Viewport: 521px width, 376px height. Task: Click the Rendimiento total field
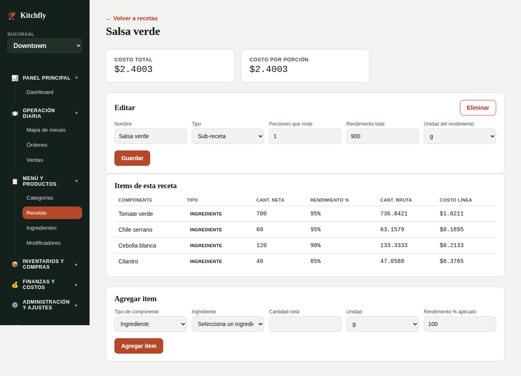[x=383, y=136]
